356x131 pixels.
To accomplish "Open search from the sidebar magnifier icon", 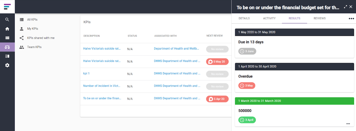I will point(7,20).
